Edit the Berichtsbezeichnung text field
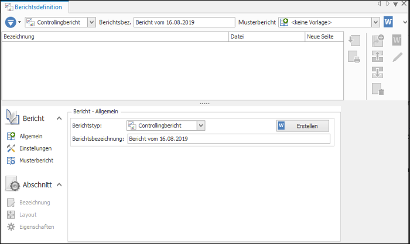 point(229,139)
